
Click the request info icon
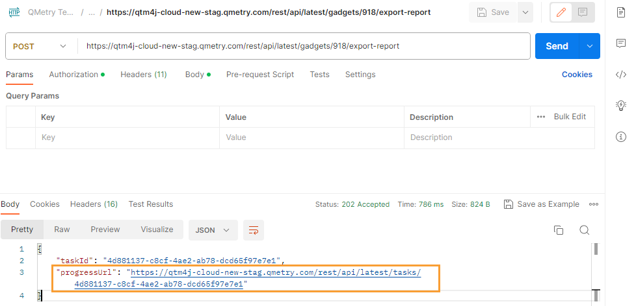620,137
